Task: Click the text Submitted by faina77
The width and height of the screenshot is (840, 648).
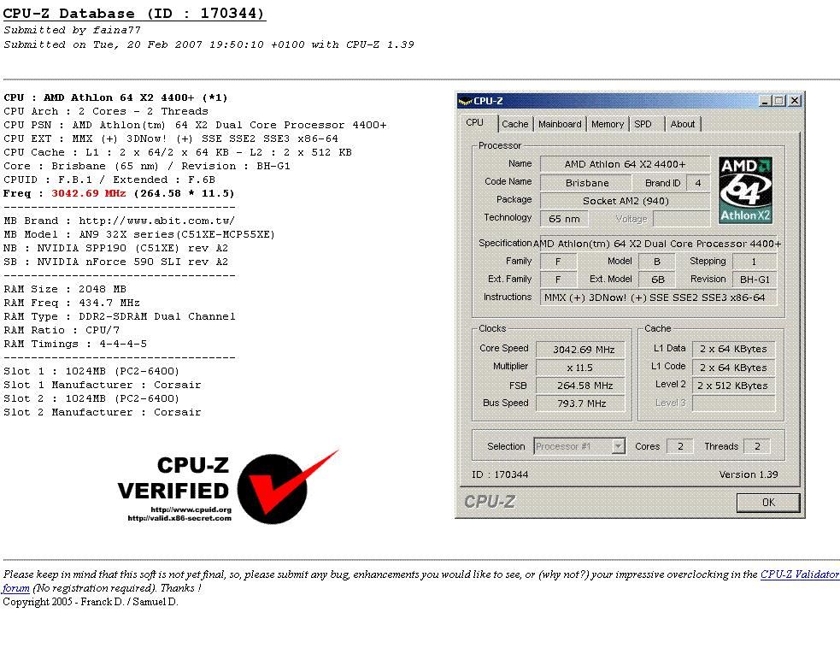Action: coord(73,30)
